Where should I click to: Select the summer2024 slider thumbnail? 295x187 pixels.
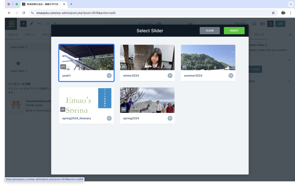click(x=208, y=57)
